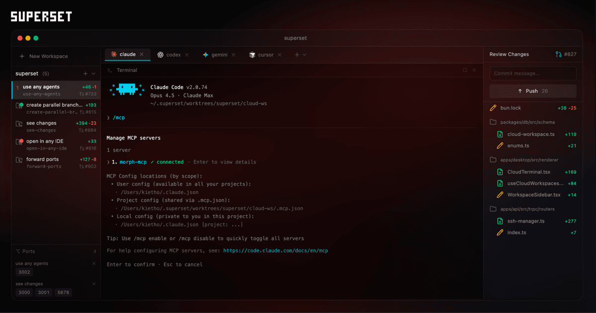Open useCloudWorkspaces file

coord(537,183)
